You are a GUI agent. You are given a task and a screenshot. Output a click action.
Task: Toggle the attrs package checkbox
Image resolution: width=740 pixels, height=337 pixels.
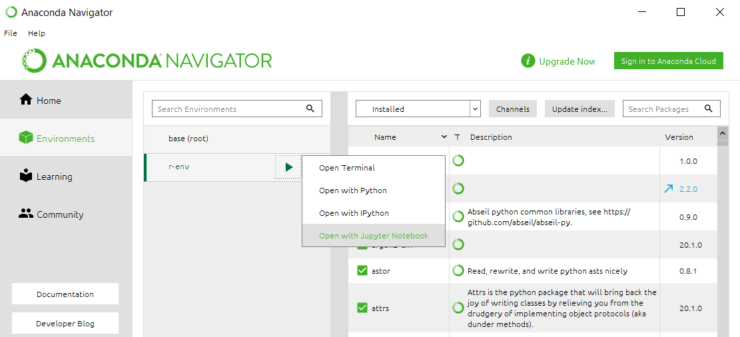pos(362,308)
